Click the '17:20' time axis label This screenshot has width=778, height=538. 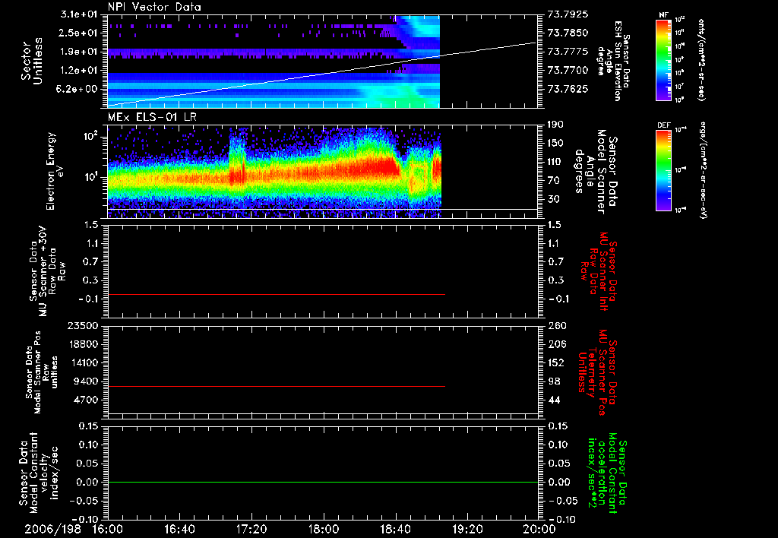click(251, 529)
